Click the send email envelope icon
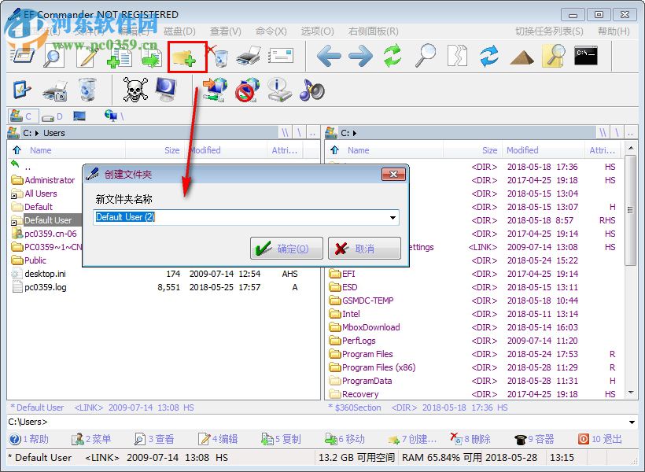This screenshot has height=472, width=645. click(281, 56)
